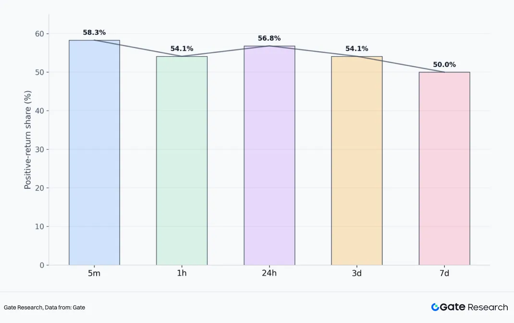Image resolution: width=514 pixels, height=323 pixels.
Task: Click the purple 24h bar
Action: coord(269,156)
